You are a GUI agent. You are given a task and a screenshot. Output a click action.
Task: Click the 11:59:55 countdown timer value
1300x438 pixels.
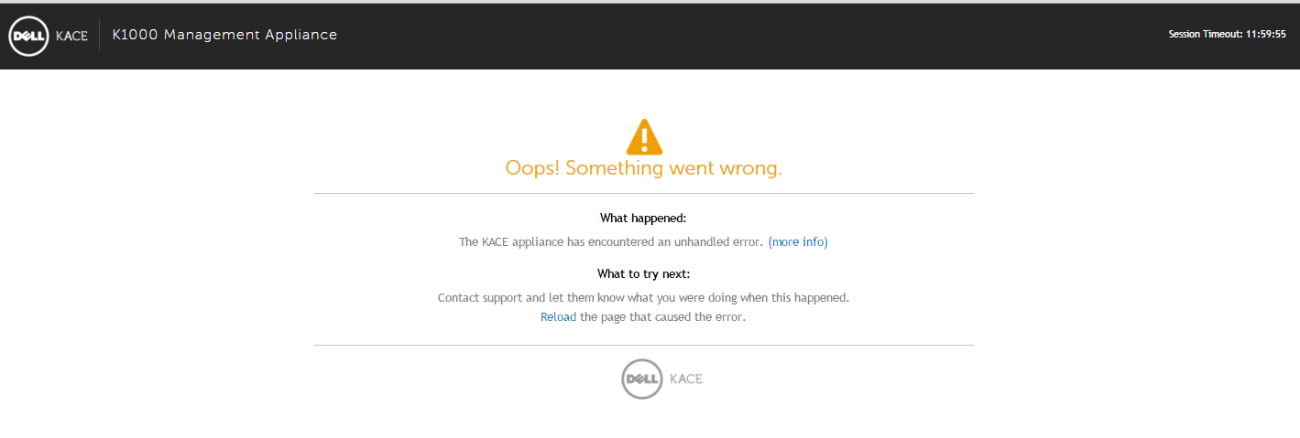(1266, 34)
